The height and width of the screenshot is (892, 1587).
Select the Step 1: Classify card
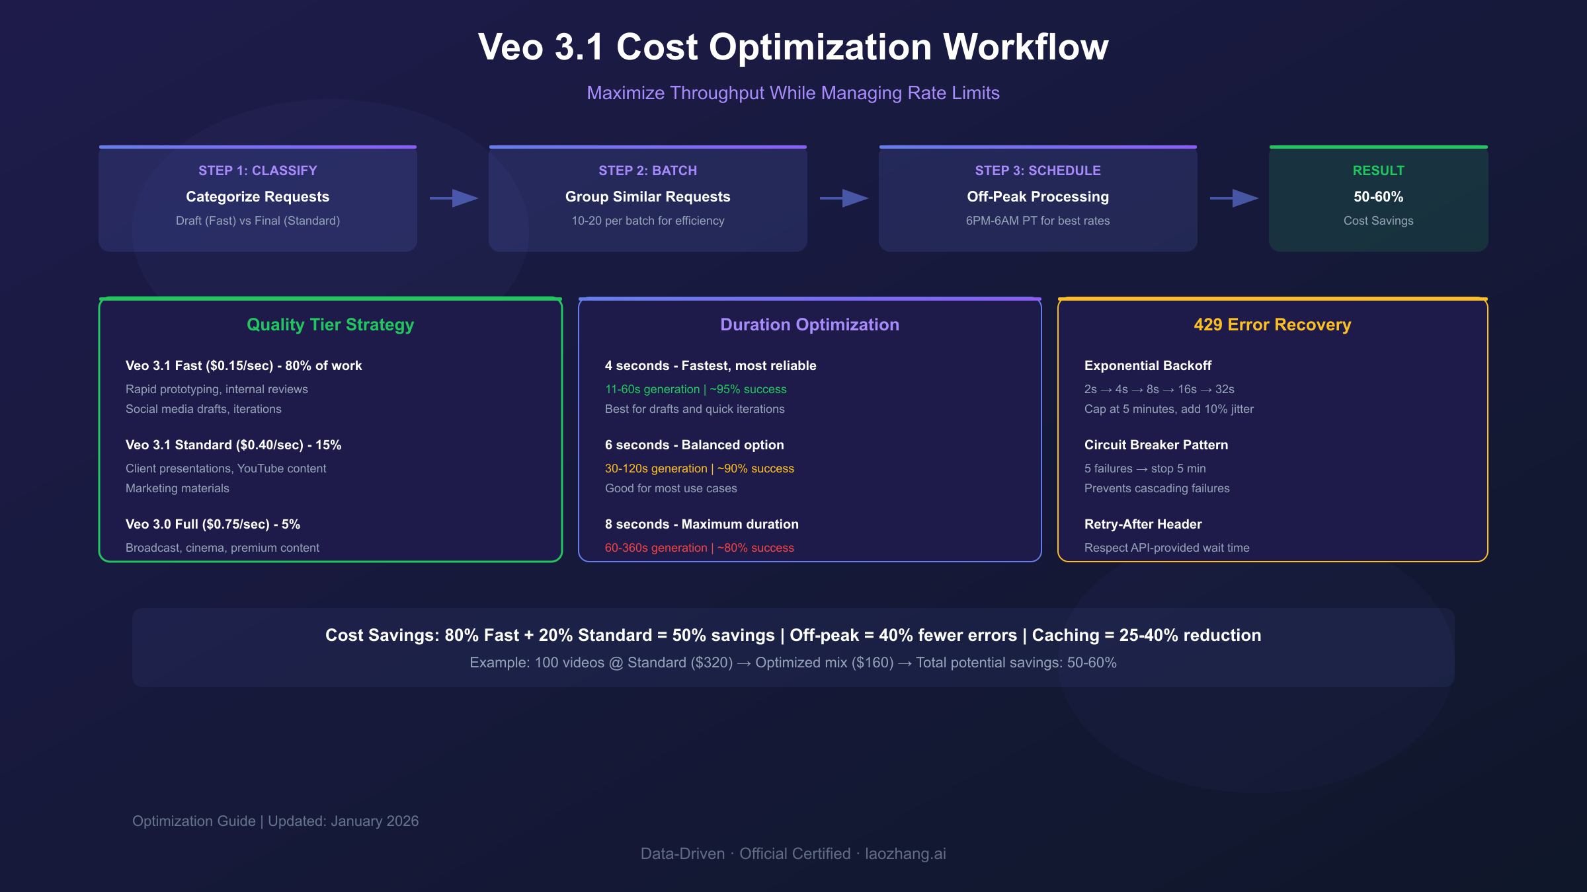click(257, 198)
